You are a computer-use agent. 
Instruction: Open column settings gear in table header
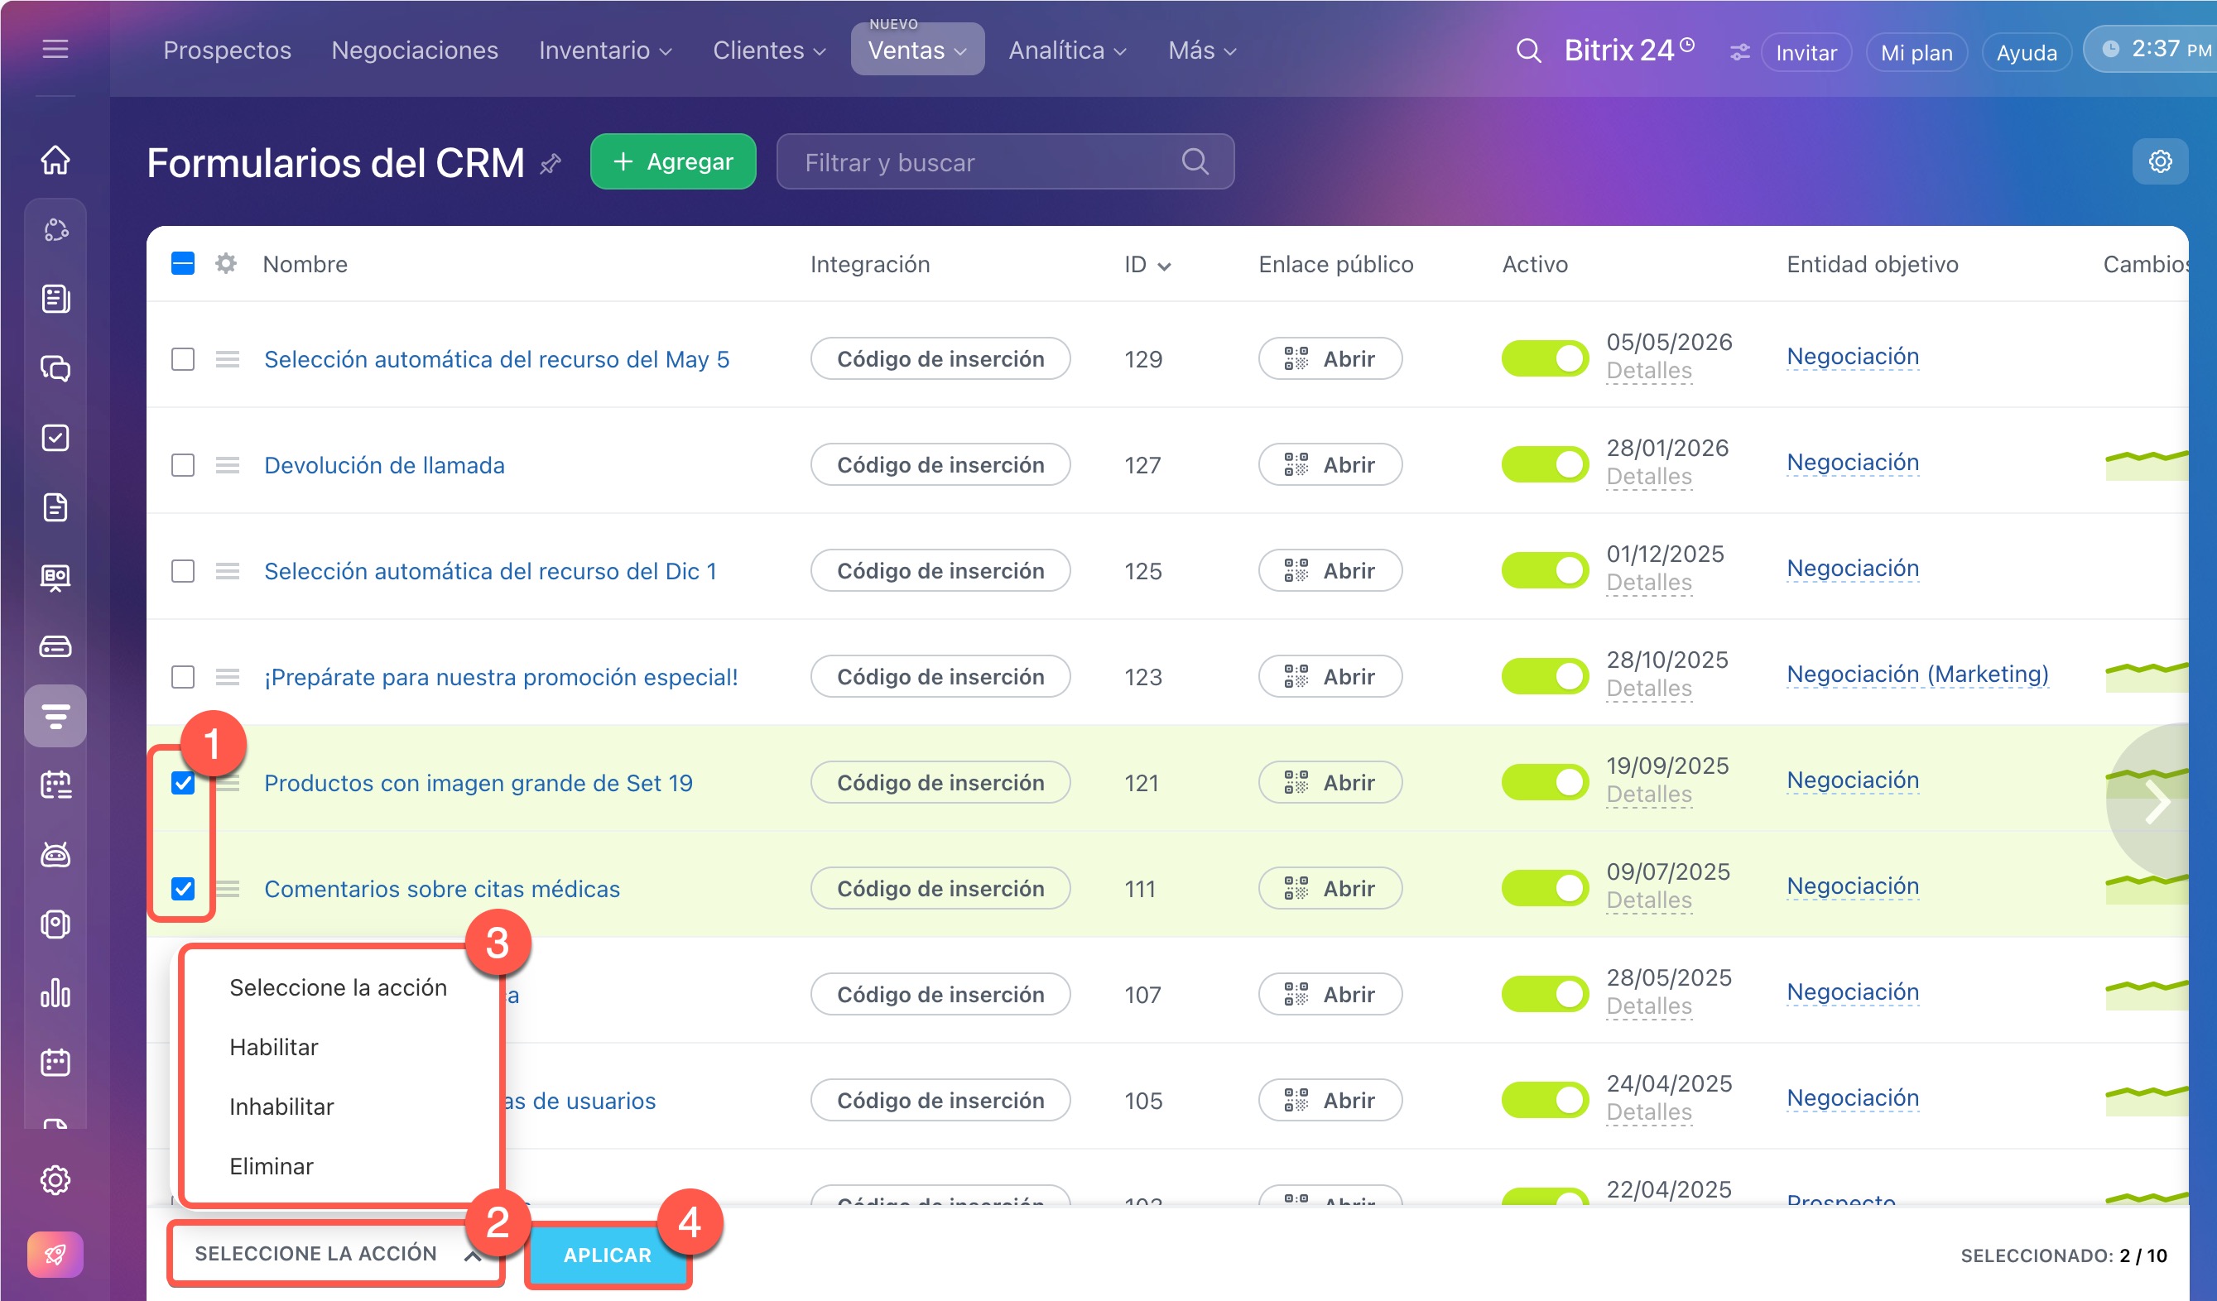point(225,263)
